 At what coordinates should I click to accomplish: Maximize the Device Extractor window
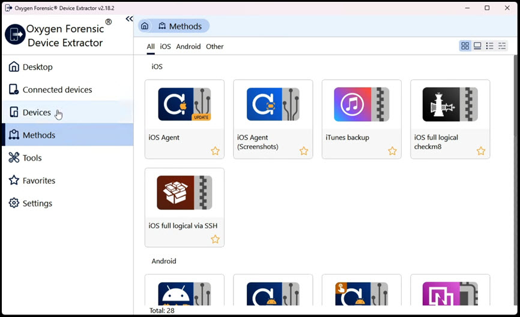click(487, 8)
